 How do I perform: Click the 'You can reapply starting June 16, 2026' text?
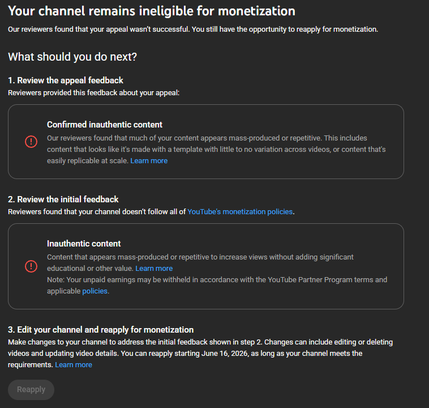pyautogui.click(x=185, y=354)
